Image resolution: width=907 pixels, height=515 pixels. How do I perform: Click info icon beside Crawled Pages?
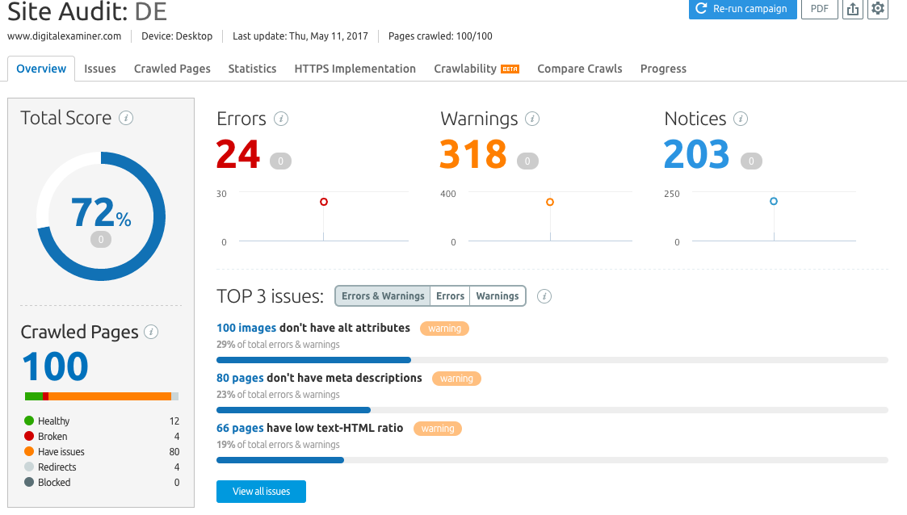[151, 332]
